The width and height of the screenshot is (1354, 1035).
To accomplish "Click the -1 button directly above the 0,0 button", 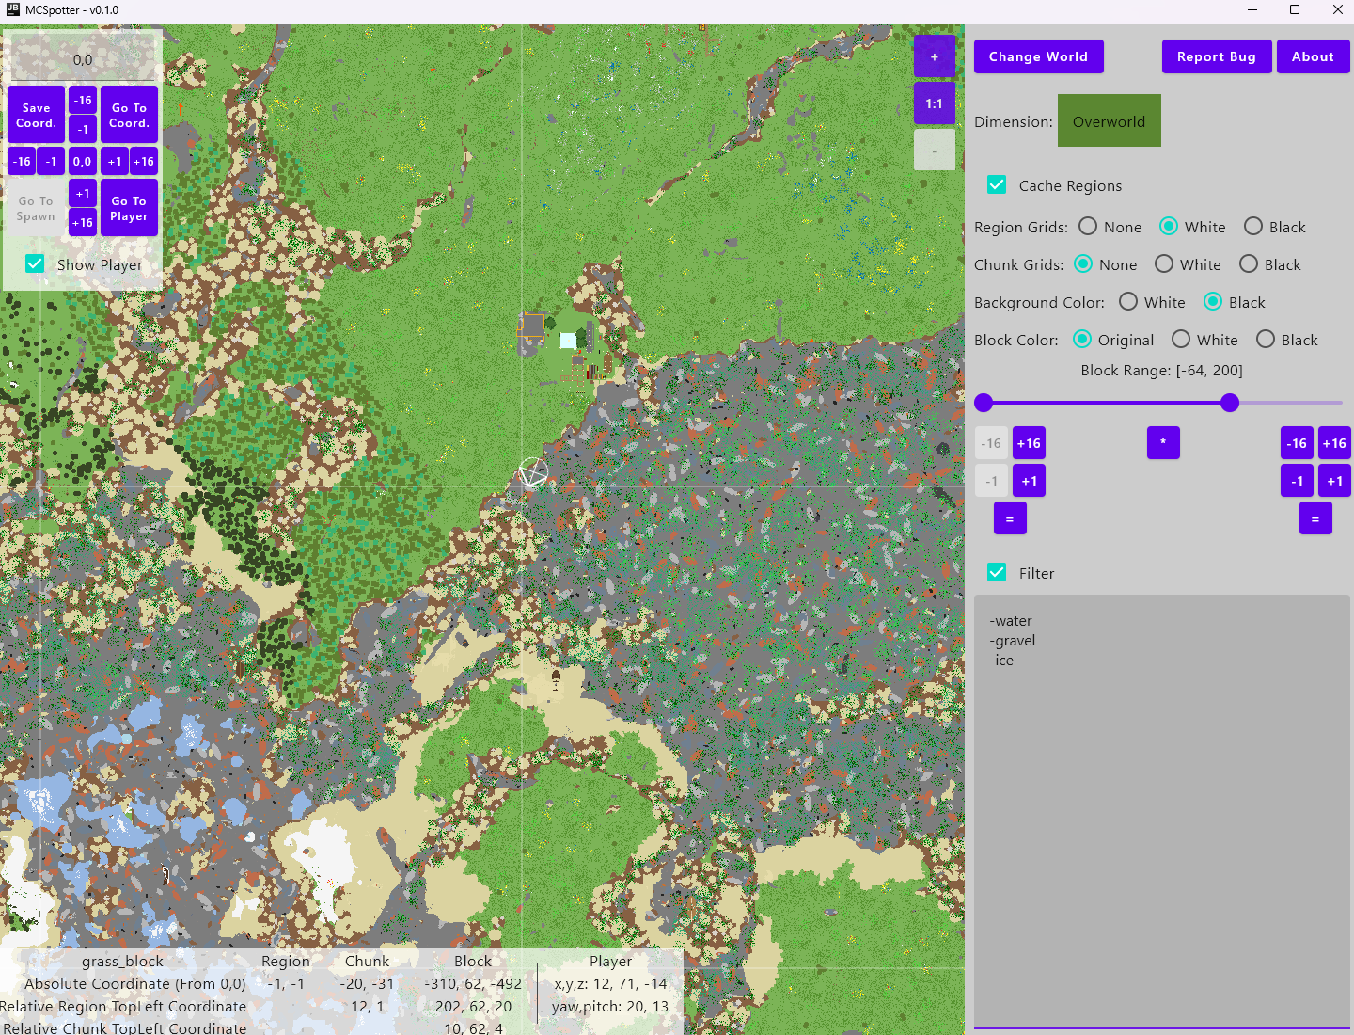I will [x=83, y=129].
